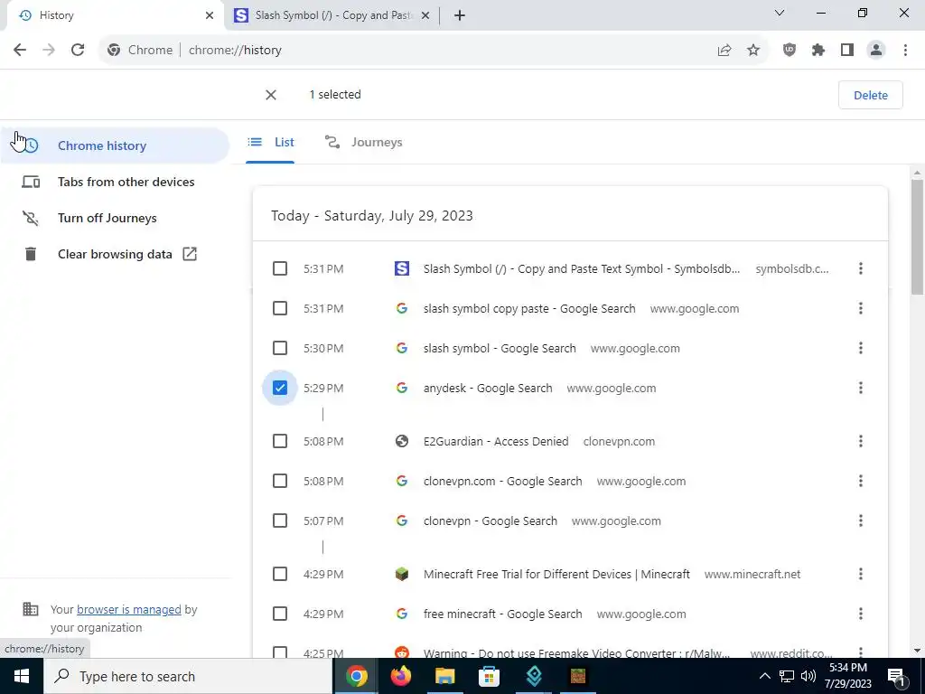The height and width of the screenshot is (694, 925).
Task: Open the external link icon beside Clear browsing data
Action: (x=190, y=254)
